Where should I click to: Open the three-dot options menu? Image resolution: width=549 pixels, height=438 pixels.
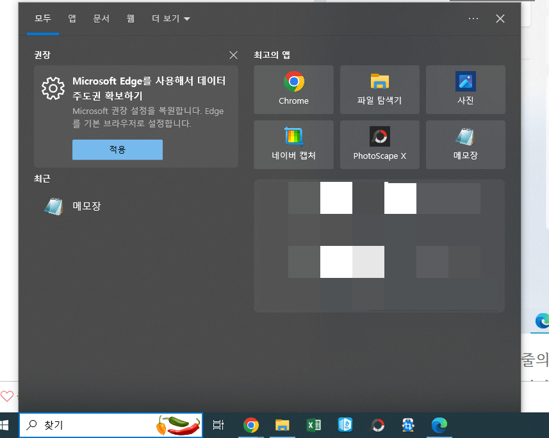coord(473,19)
